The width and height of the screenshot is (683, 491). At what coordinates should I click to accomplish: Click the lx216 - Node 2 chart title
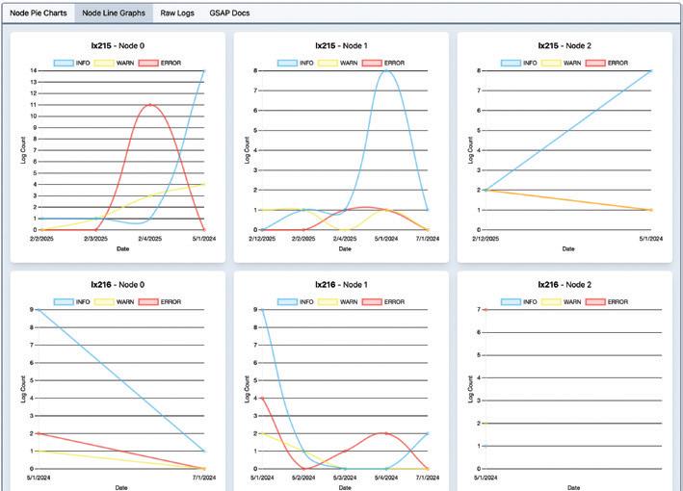coord(565,285)
